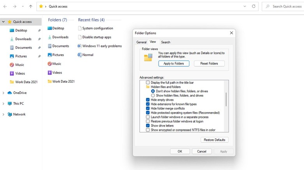
Task: Click the Search Quick access field
Action: pos(283,6)
